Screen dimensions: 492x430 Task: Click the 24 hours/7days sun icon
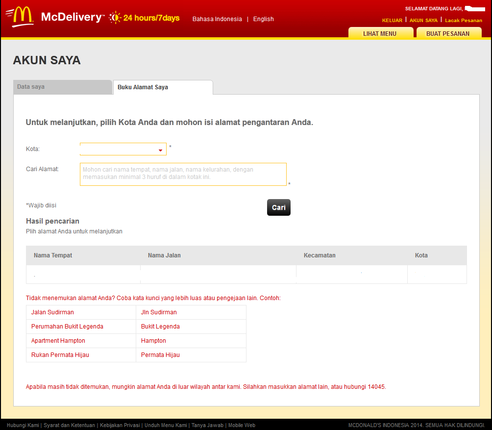(116, 16)
